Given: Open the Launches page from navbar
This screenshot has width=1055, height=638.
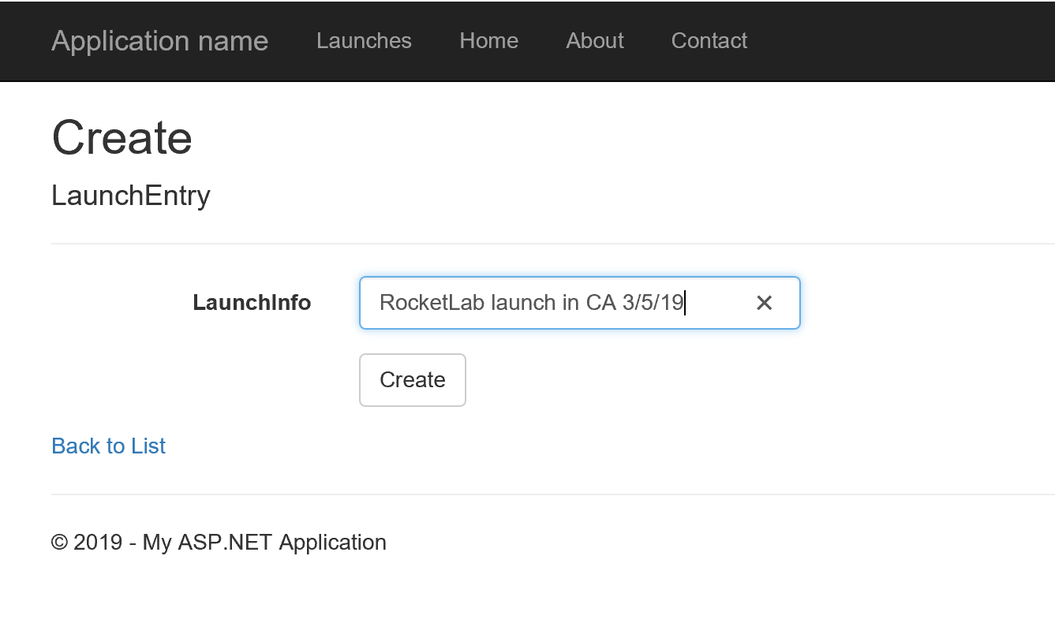Looking at the screenshot, I should point(364,41).
